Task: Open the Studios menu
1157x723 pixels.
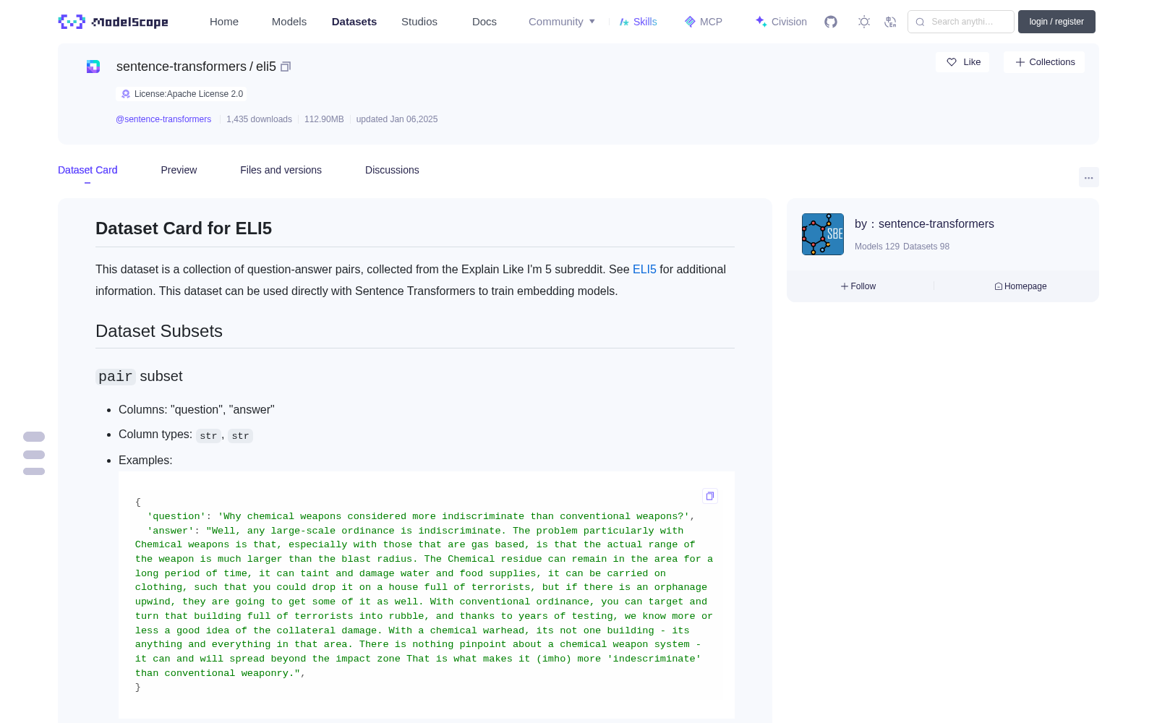Action: [419, 22]
